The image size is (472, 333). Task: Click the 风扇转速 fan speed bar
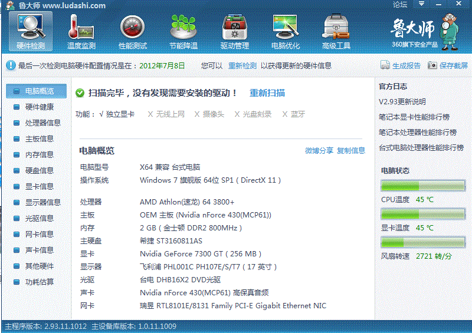coord(423,242)
